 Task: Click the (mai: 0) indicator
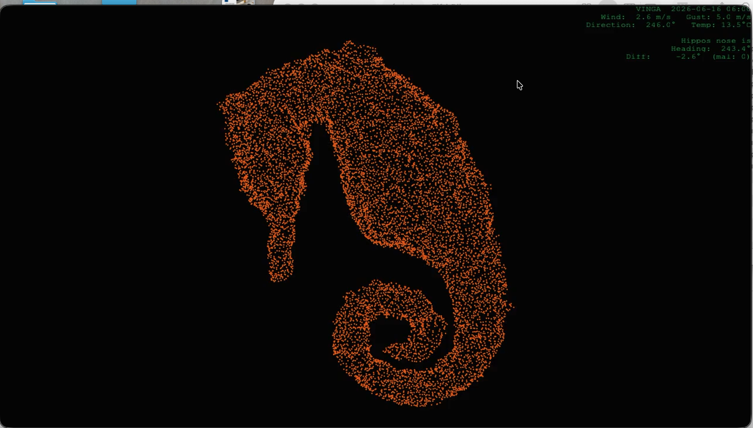pyautogui.click(x=731, y=57)
